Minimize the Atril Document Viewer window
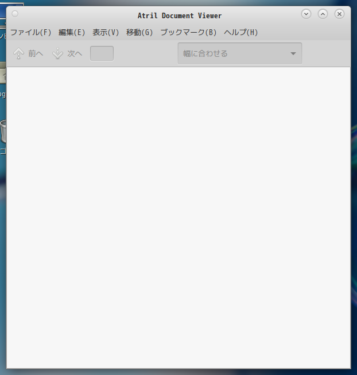 coord(306,14)
